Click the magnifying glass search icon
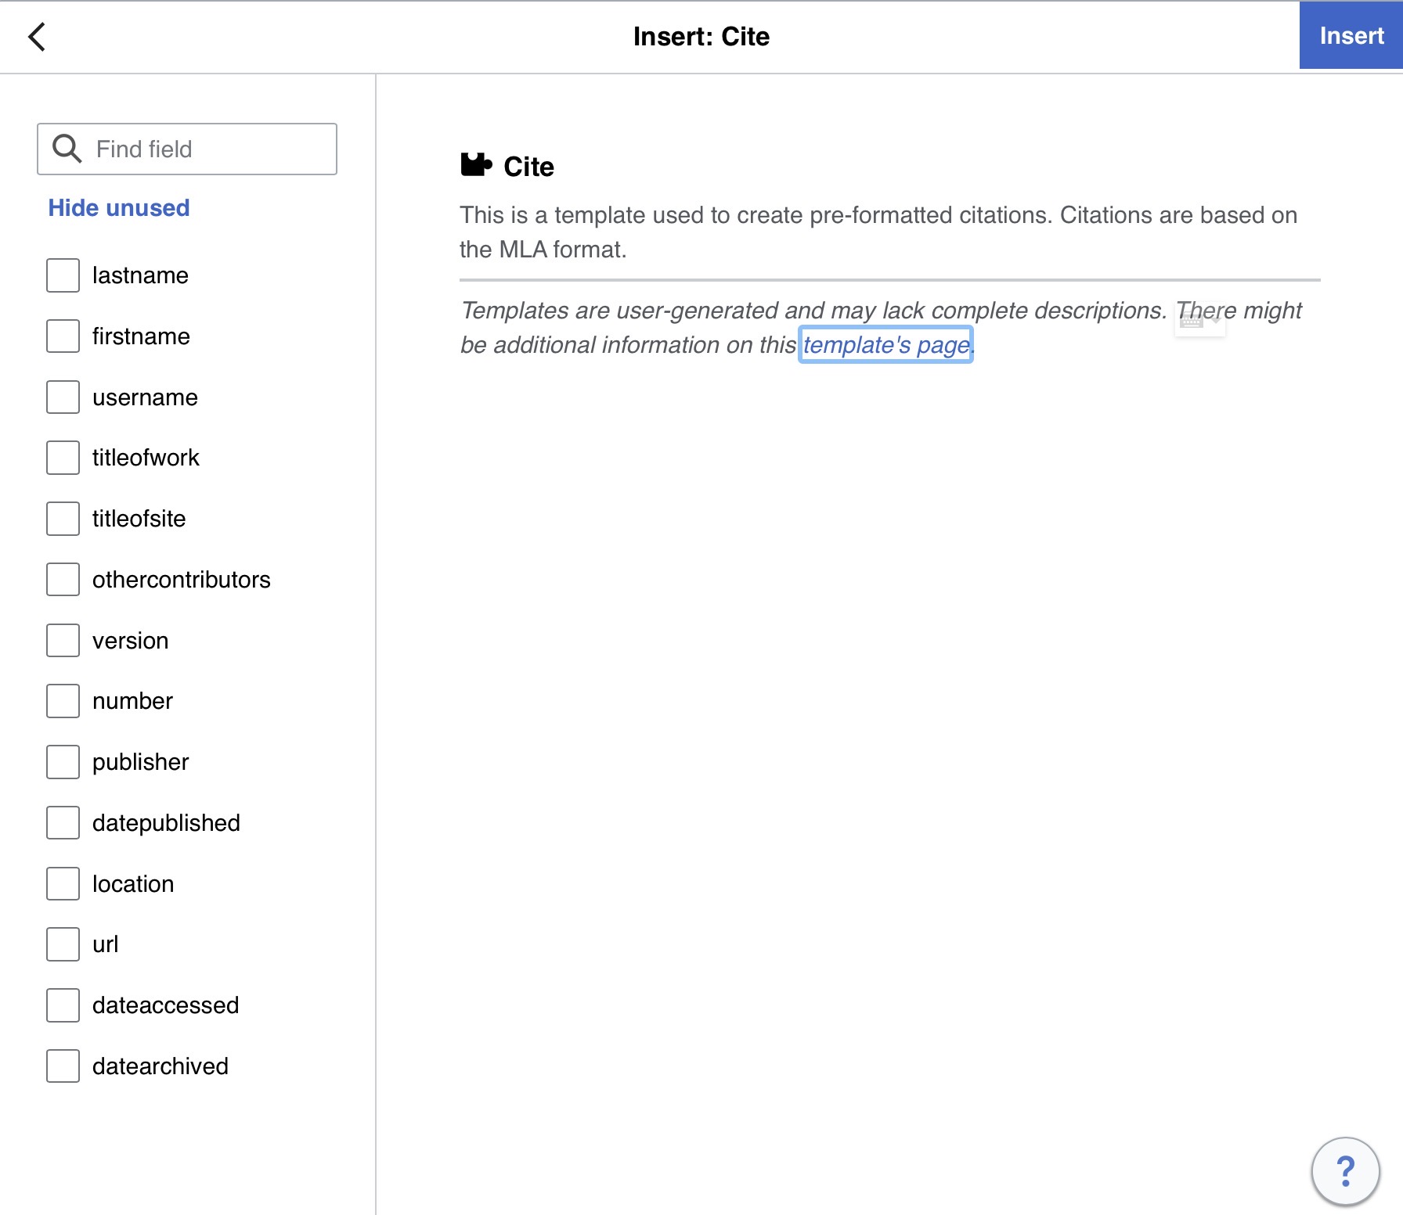Screen dimensions: 1403x1215 point(67,149)
